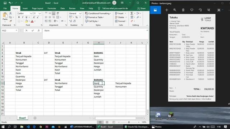Screen dimensions: 230x129
Task: Cancel the formula bar entry
Action: tap(26, 30)
